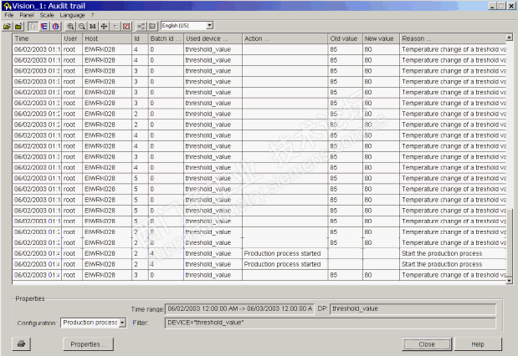Viewport: 518px width, 356px height.
Task: Click the blue G toolbar icon
Action: [x=55, y=27]
